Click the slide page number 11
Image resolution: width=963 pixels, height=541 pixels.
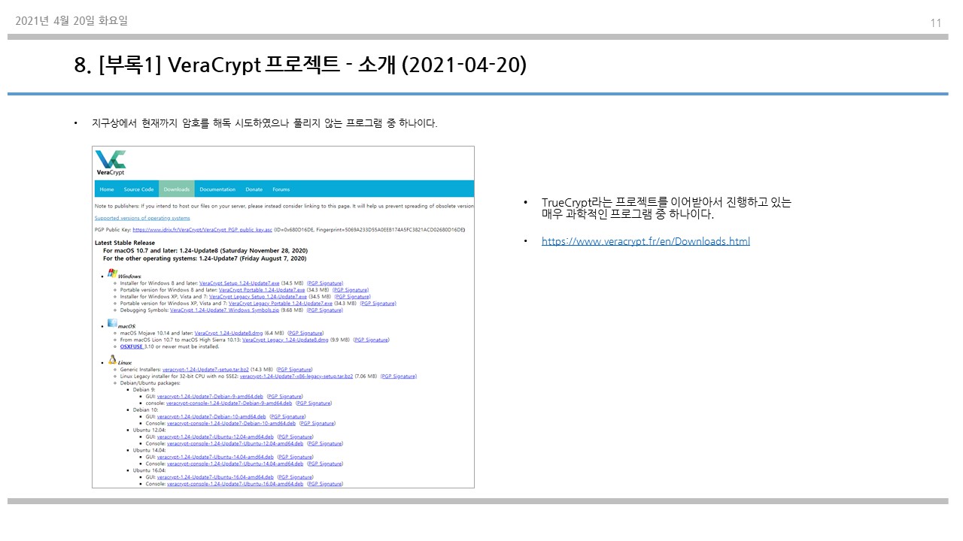pyautogui.click(x=936, y=23)
